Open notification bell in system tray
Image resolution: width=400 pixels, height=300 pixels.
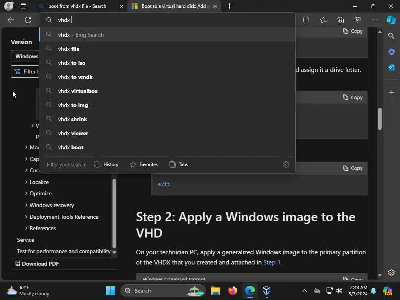point(373,291)
